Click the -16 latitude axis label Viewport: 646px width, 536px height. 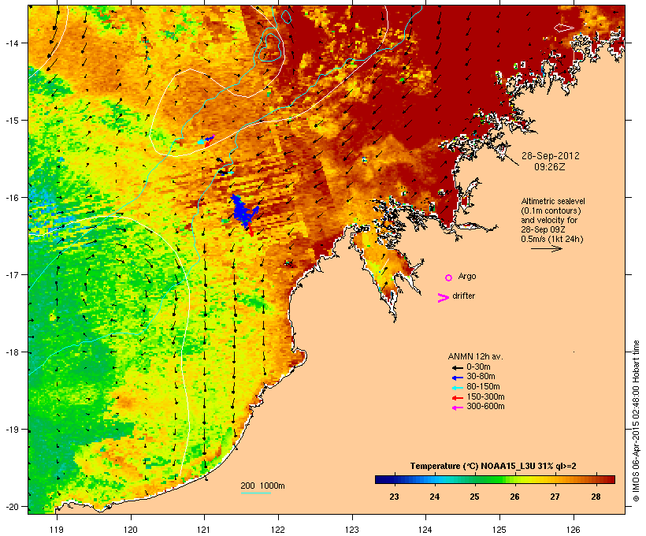[11, 198]
